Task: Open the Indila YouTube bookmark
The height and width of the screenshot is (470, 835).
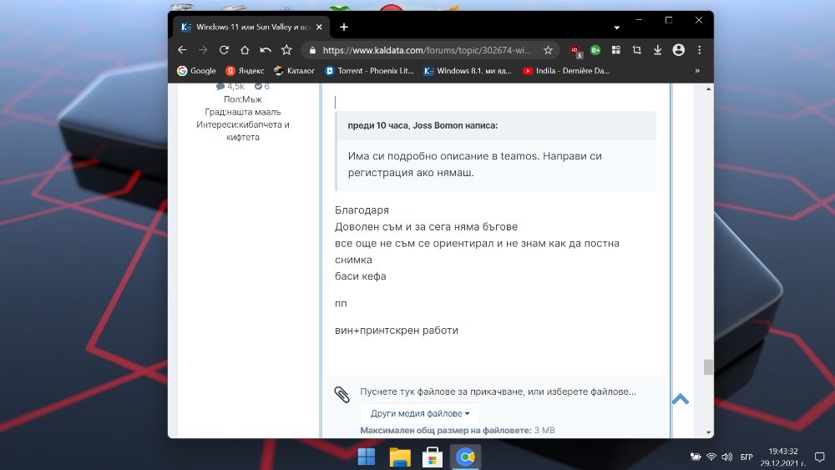Action: pos(566,71)
